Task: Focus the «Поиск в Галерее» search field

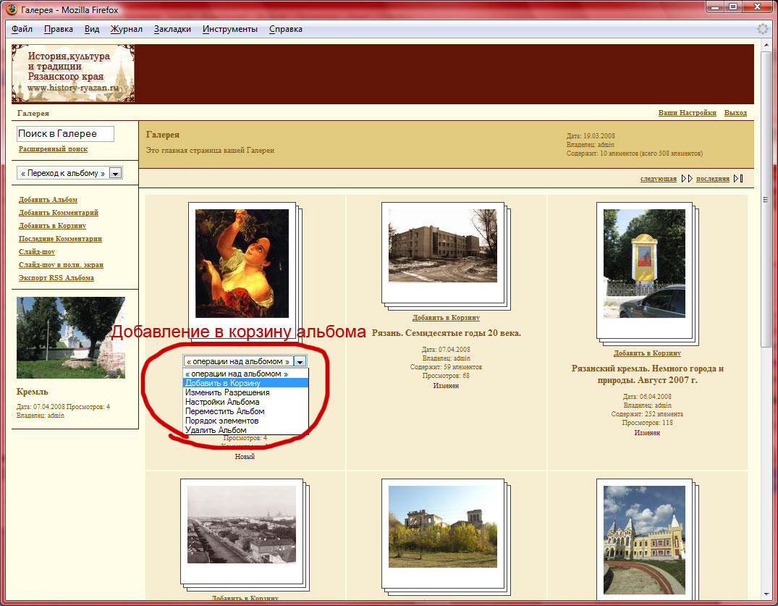Action: pyautogui.click(x=65, y=133)
